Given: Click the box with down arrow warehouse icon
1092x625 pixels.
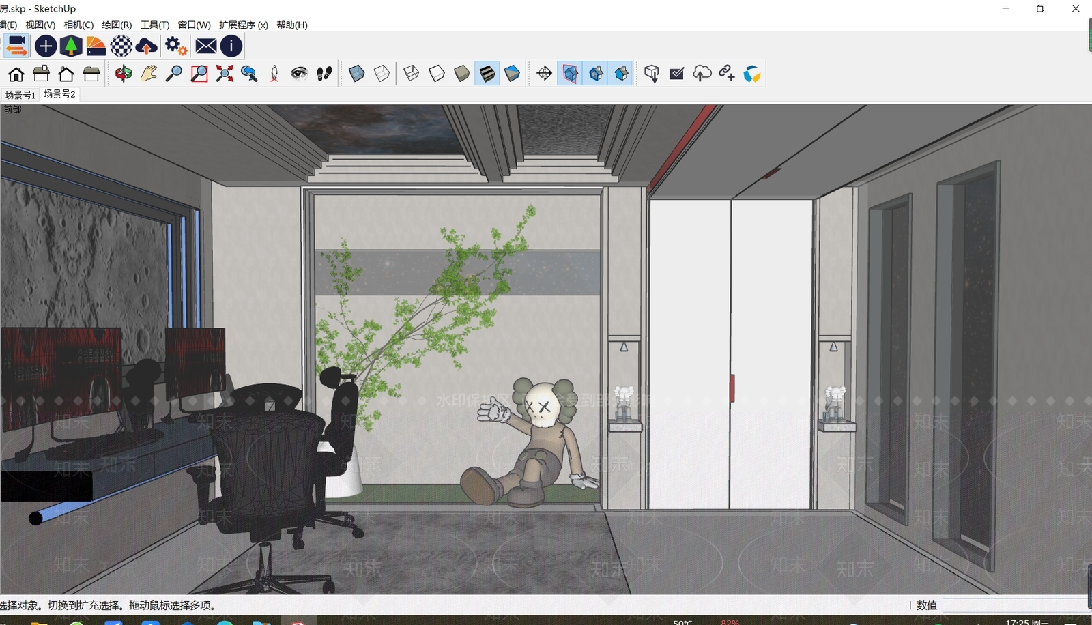Looking at the screenshot, I should [x=652, y=74].
